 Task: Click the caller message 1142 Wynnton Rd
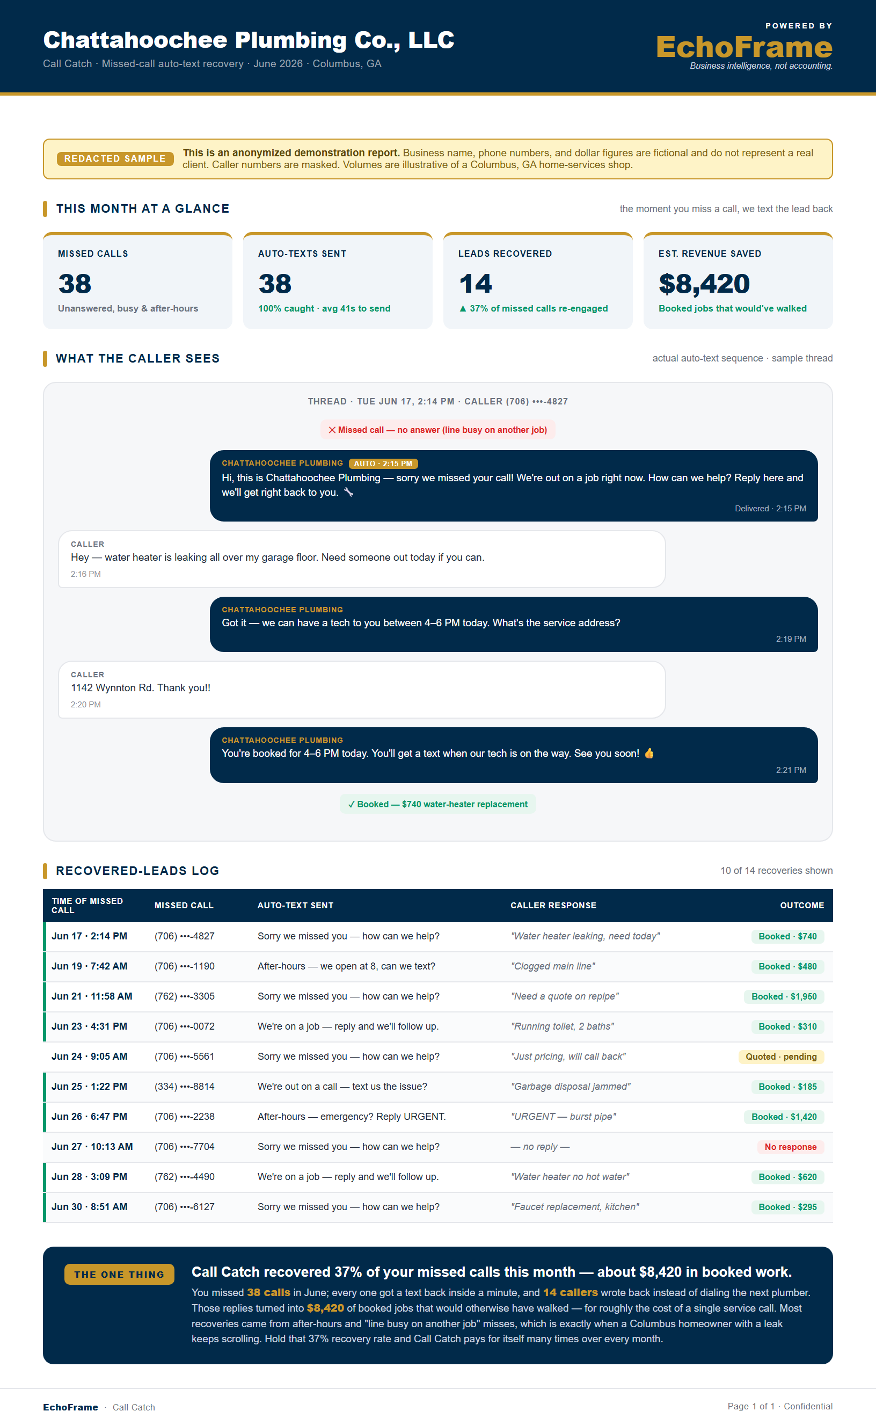362,690
